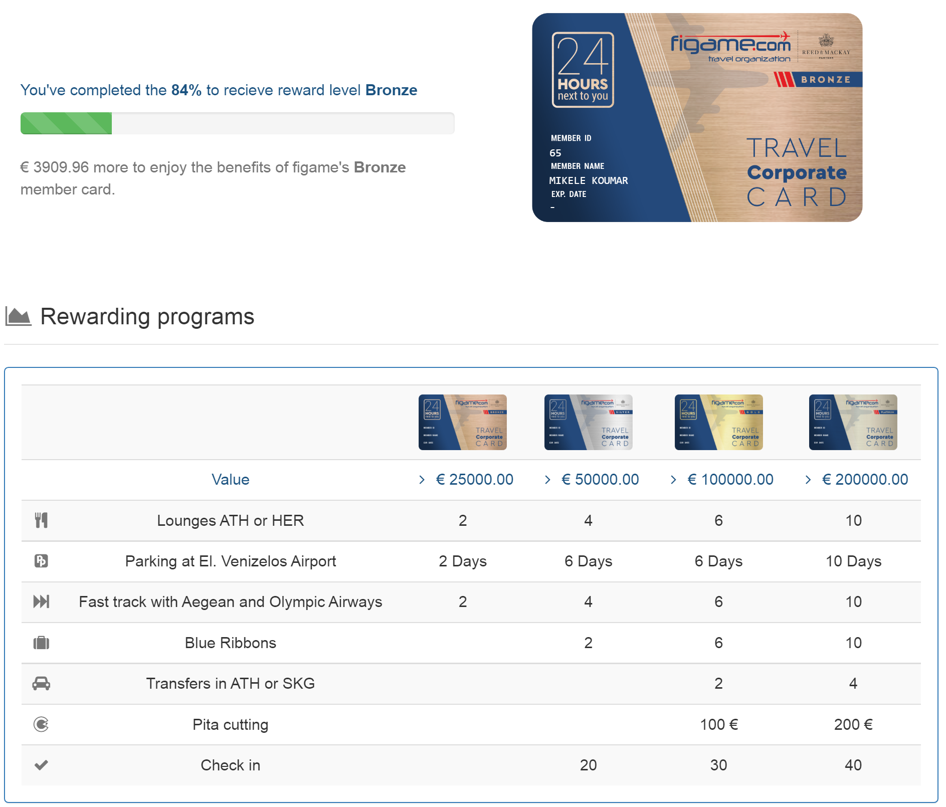This screenshot has width=946, height=807.
Task: Click the Blue Ribbons label
Action: point(231,643)
